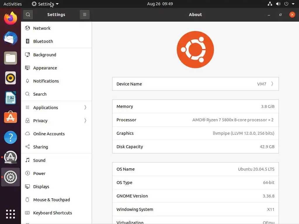Click the About title in the header bar
This screenshot has width=299, height=224.
195,15
